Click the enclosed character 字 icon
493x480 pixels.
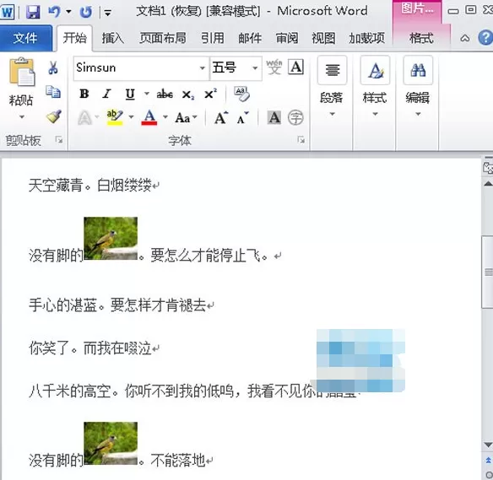point(295,117)
